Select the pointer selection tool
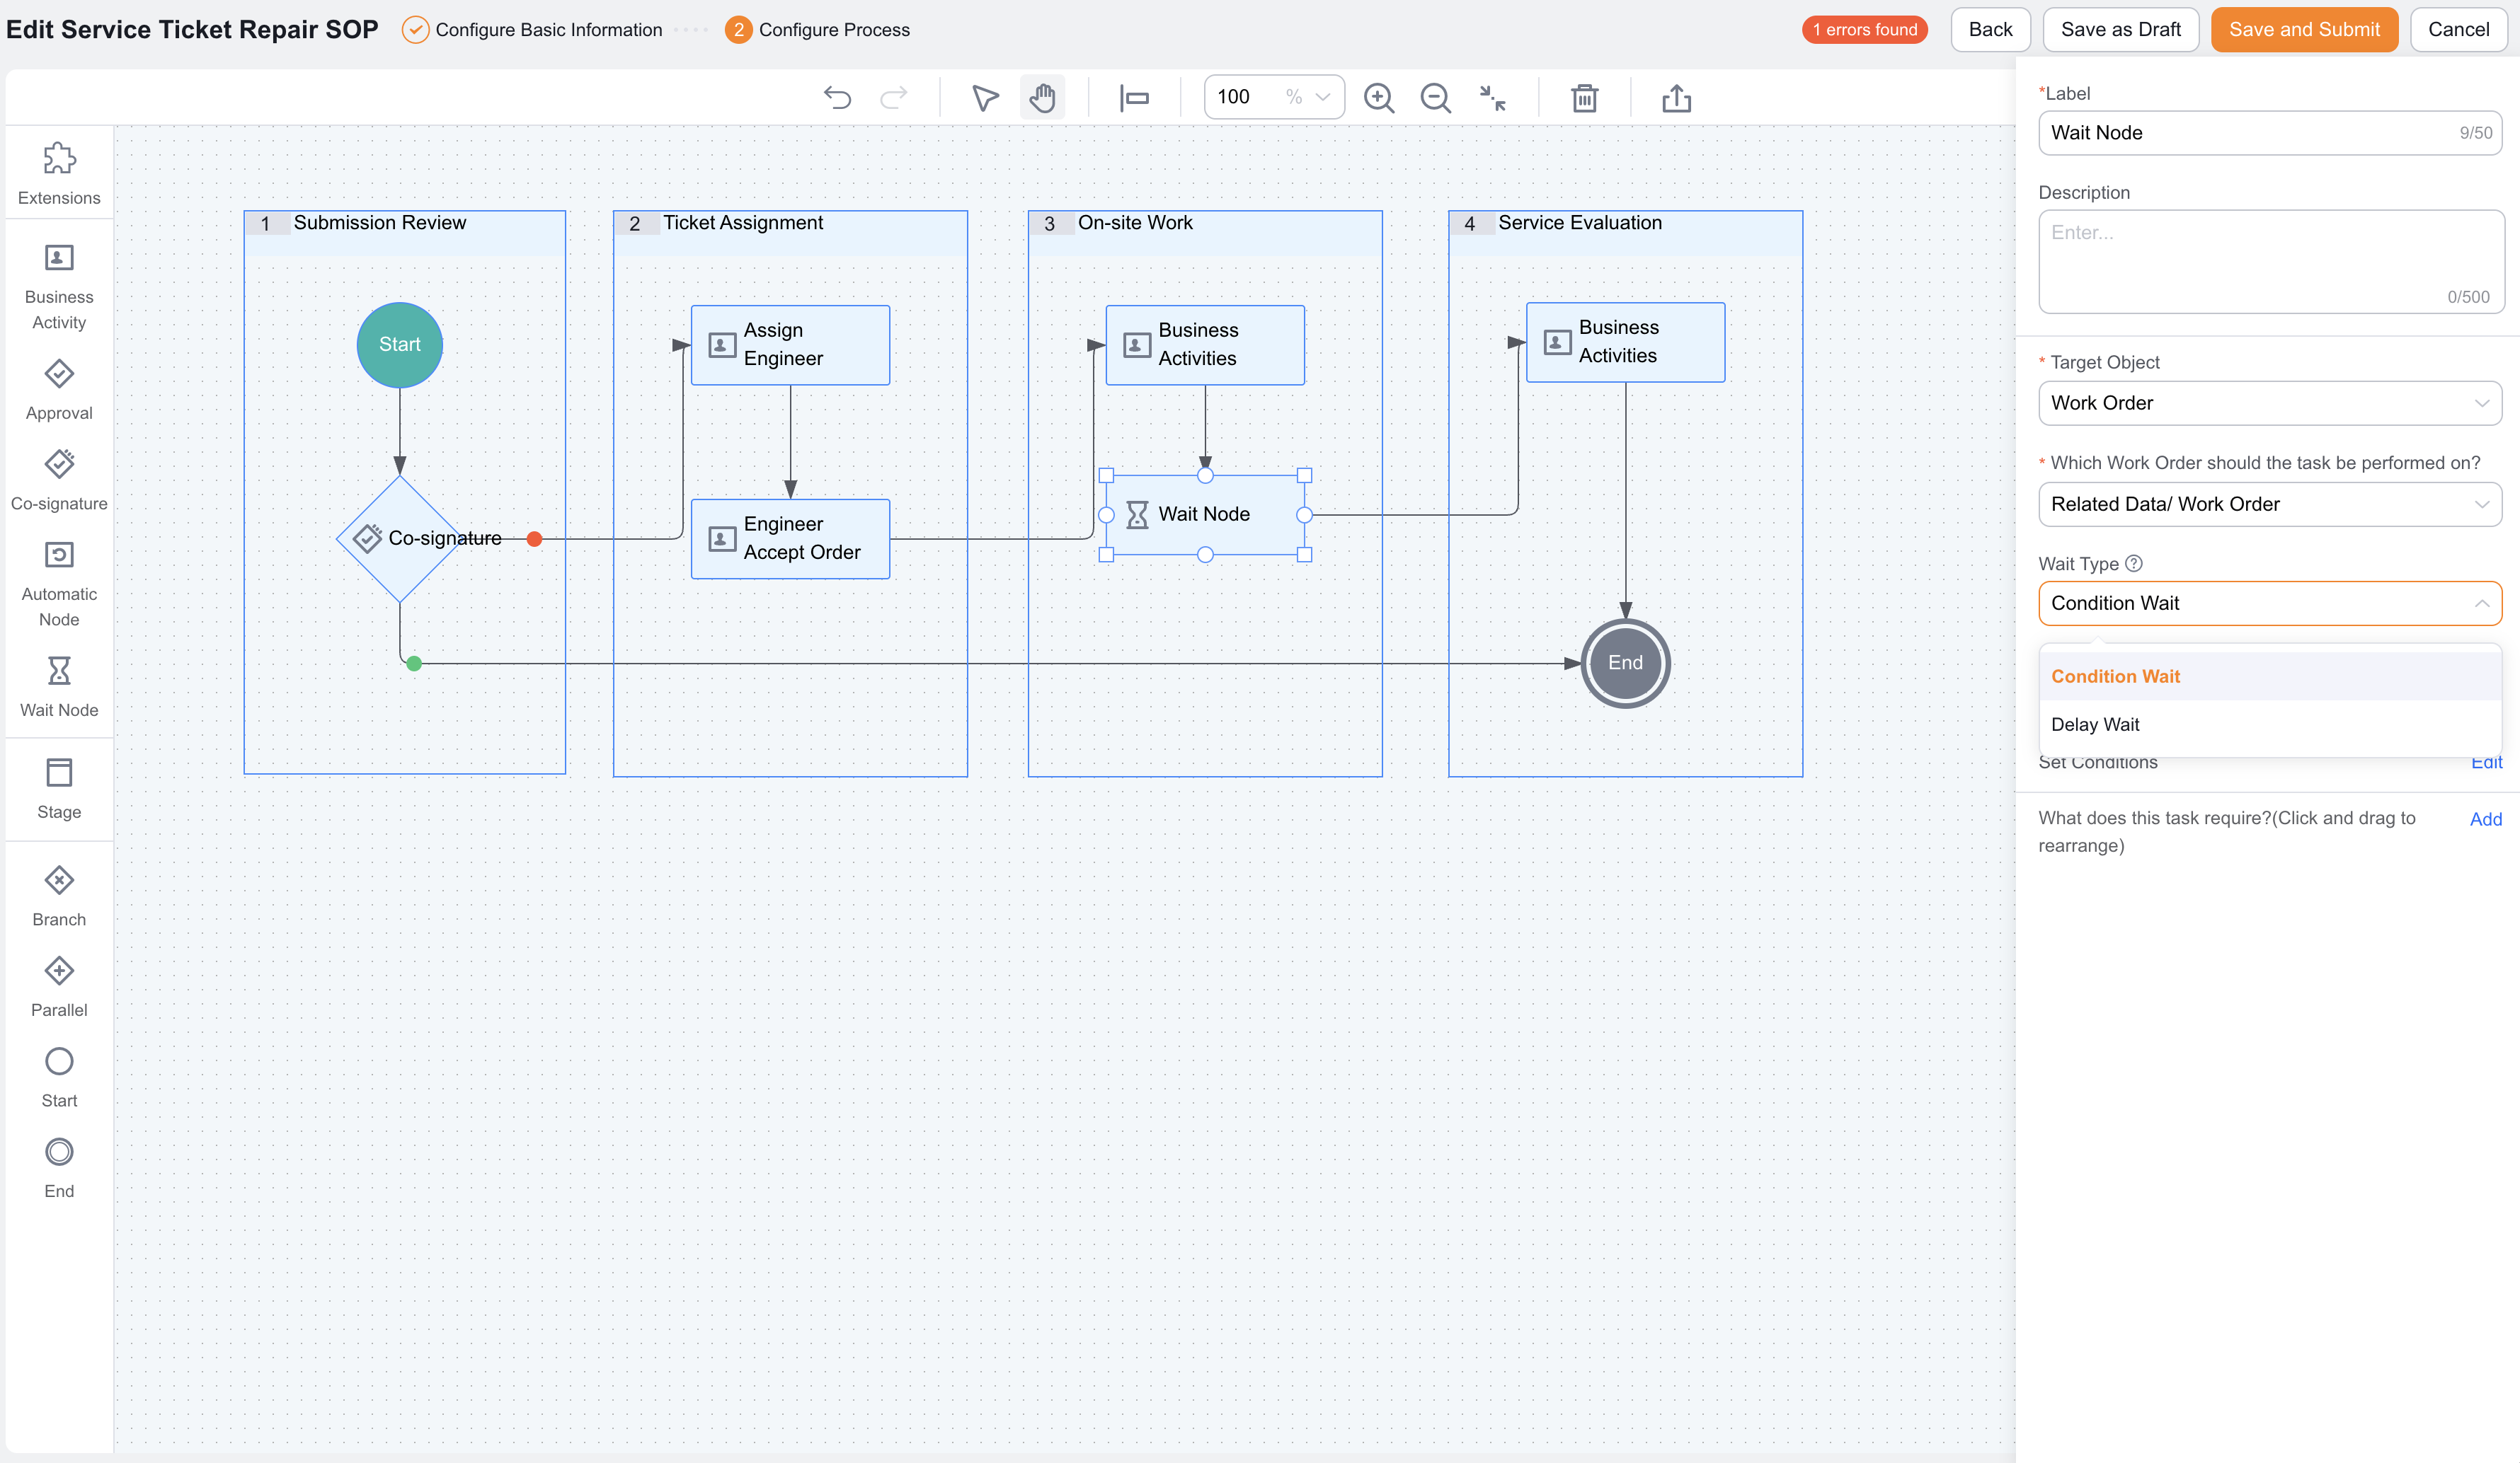The width and height of the screenshot is (2520, 1463). coord(985,97)
